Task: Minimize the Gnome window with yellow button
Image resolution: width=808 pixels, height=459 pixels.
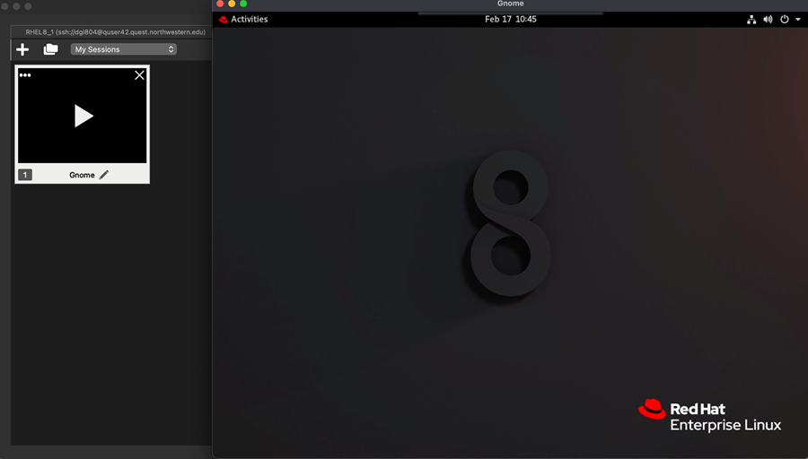Action: [232, 4]
